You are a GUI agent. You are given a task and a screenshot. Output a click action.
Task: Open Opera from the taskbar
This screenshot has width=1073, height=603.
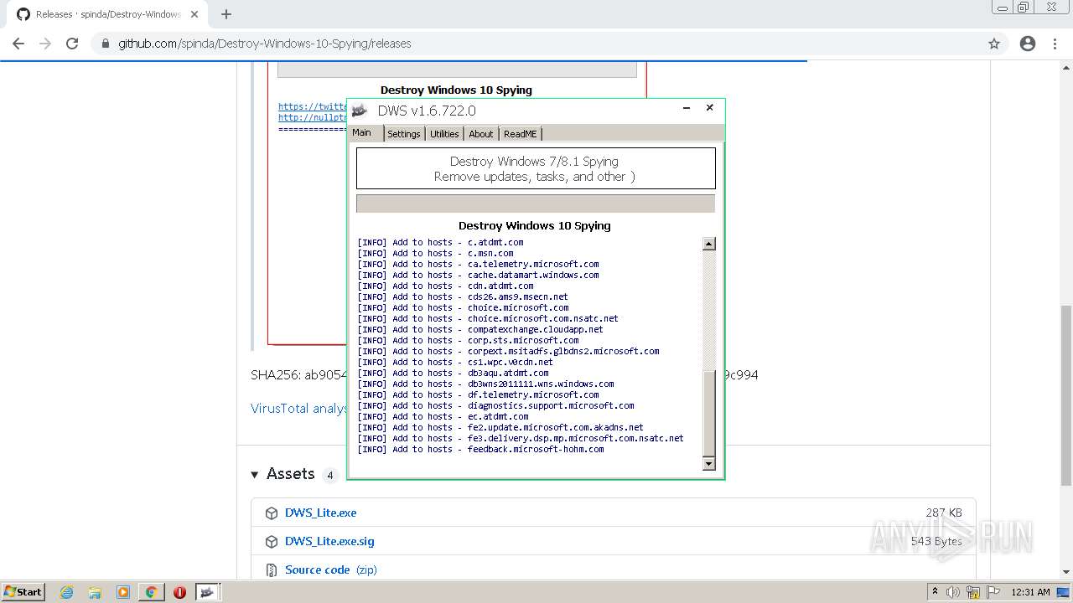point(179,592)
